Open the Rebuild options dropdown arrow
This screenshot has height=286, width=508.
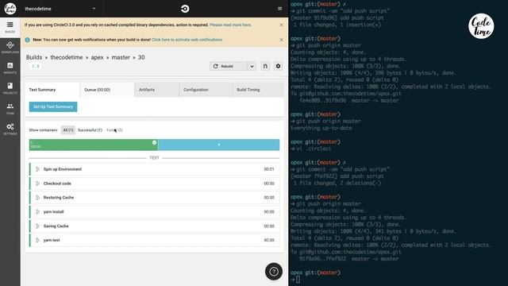(x=252, y=66)
